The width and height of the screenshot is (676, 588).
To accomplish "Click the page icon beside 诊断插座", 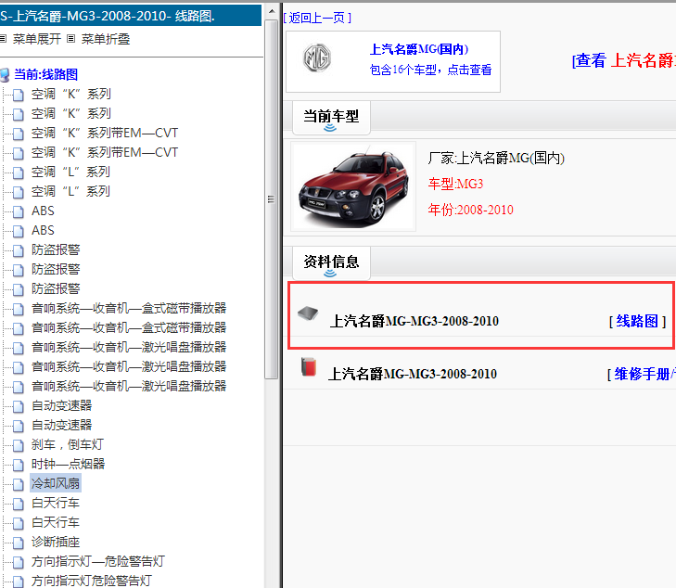I will pos(19,543).
